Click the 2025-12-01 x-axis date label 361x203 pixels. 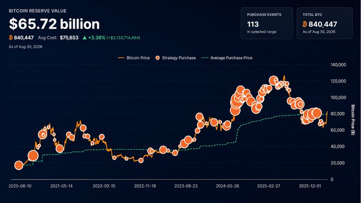[310, 186]
